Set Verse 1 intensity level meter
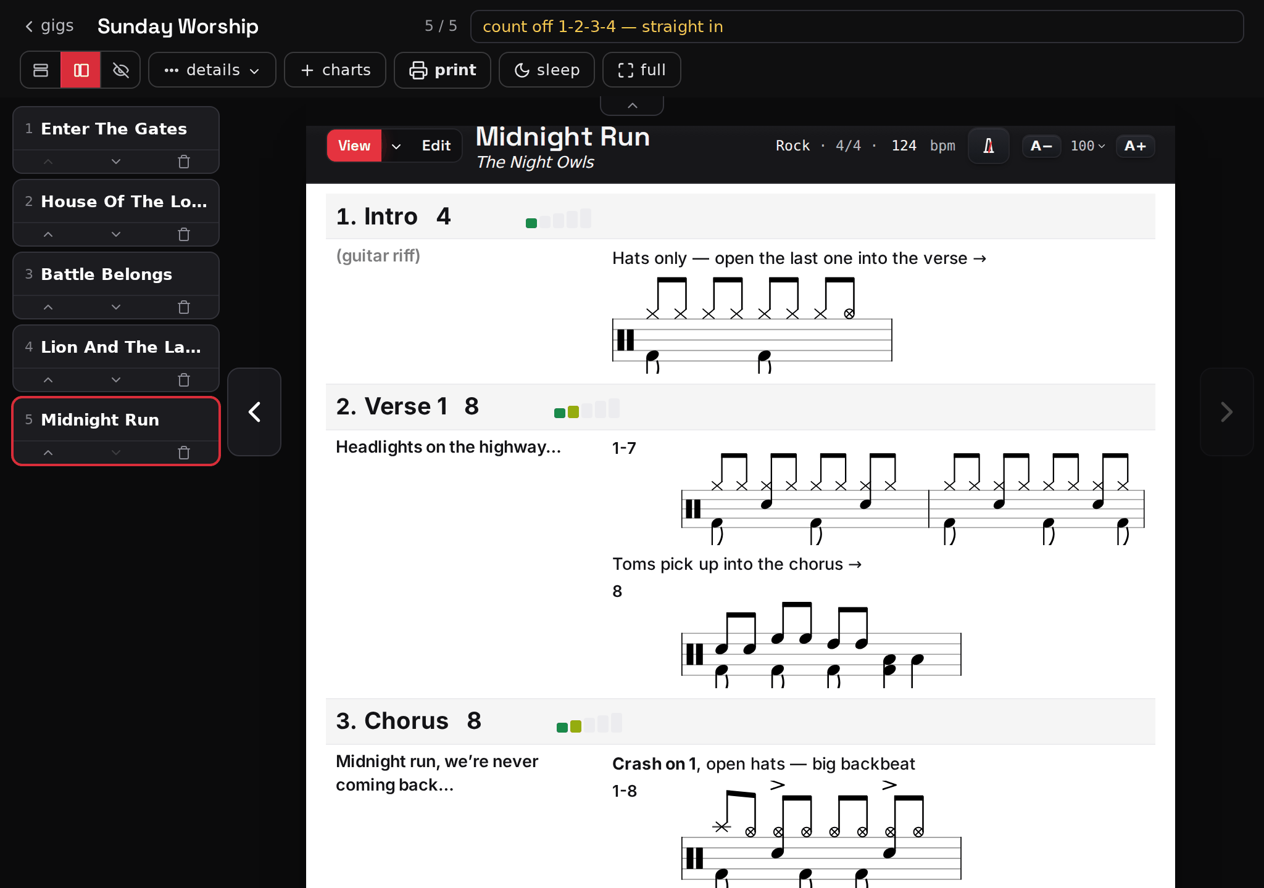1264x888 pixels. [x=587, y=409]
